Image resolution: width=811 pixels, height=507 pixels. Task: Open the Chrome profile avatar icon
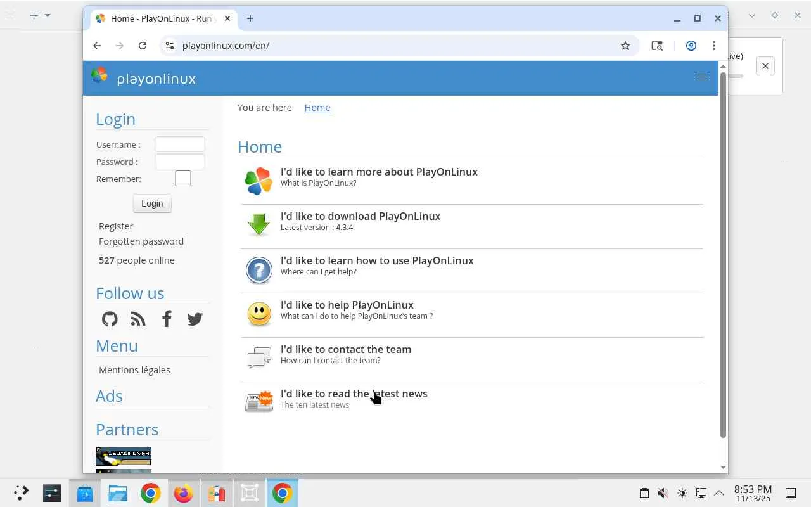pos(691,46)
